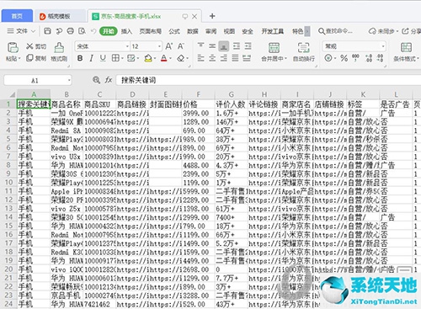Click the Copy (复制) button
The width and height of the screenshot is (421, 309).
(36, 58)
